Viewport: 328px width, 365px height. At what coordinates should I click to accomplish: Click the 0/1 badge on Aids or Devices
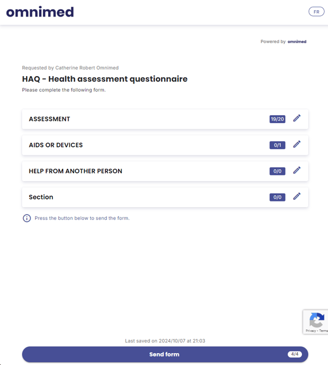pos(277,145)
